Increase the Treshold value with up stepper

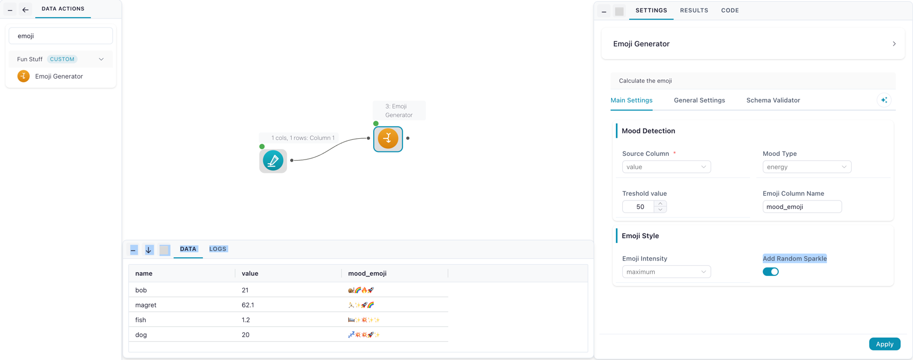[x=660, y=204]
